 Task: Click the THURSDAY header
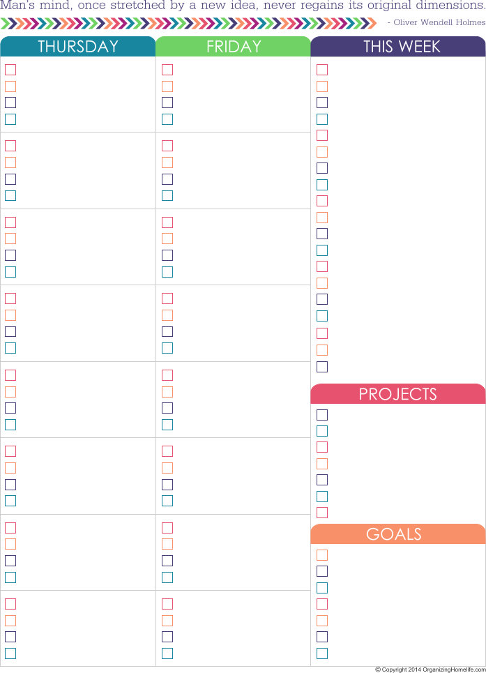pos(78,46)
